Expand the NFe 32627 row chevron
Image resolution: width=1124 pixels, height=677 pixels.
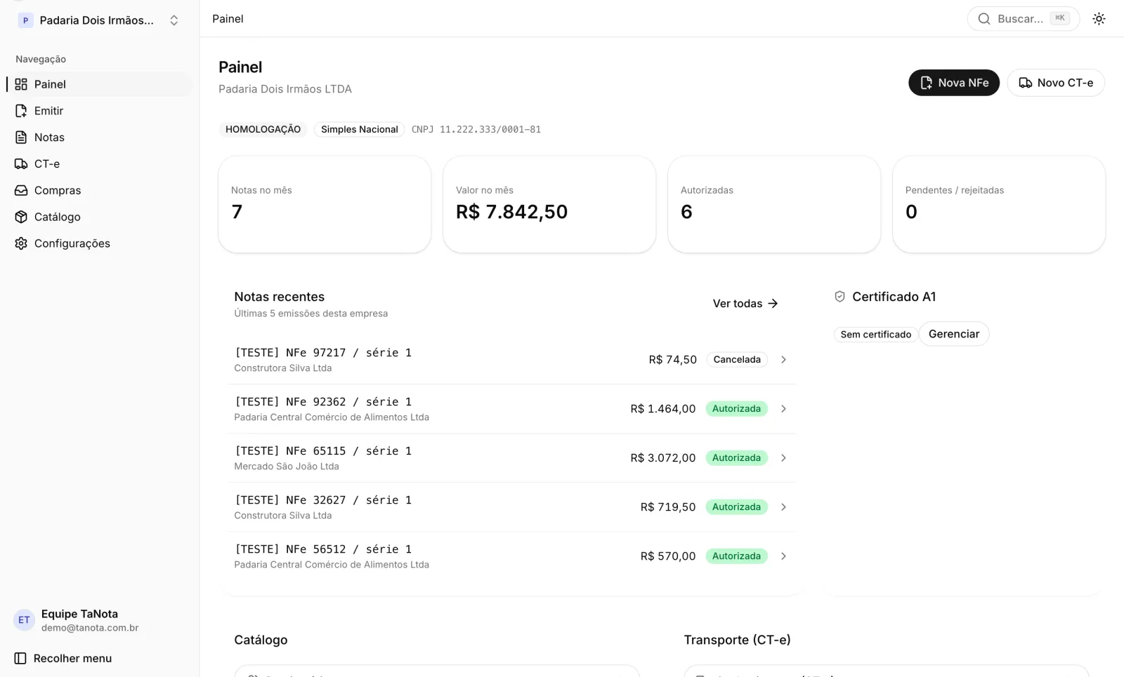pyautogui.click(x=783, y=507)
